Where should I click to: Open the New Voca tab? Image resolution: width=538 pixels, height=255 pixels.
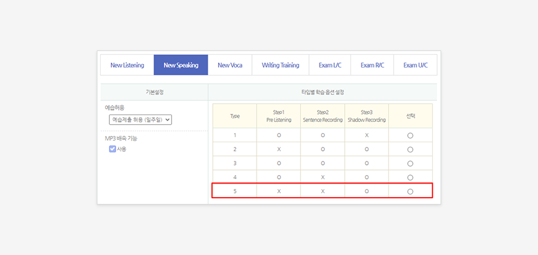(x=230, y=65)
